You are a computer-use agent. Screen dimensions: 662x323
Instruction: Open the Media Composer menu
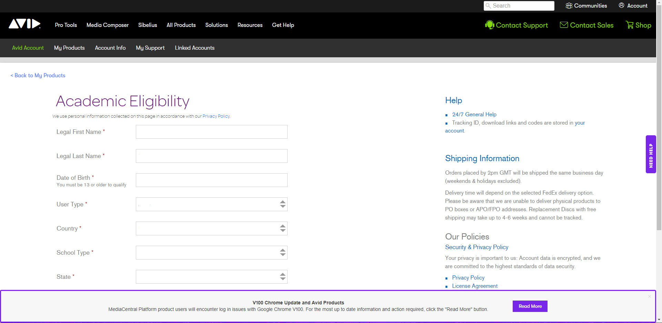point(108,25)
